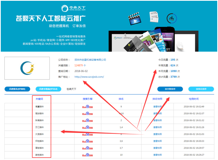Click the 搜索引擎 column header
This screenshot has height=160, width=218.
pos(87,99)
